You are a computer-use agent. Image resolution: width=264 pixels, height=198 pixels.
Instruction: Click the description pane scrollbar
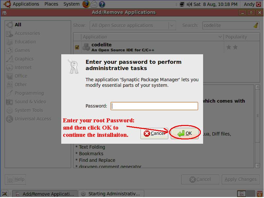(x=257, y=116)
